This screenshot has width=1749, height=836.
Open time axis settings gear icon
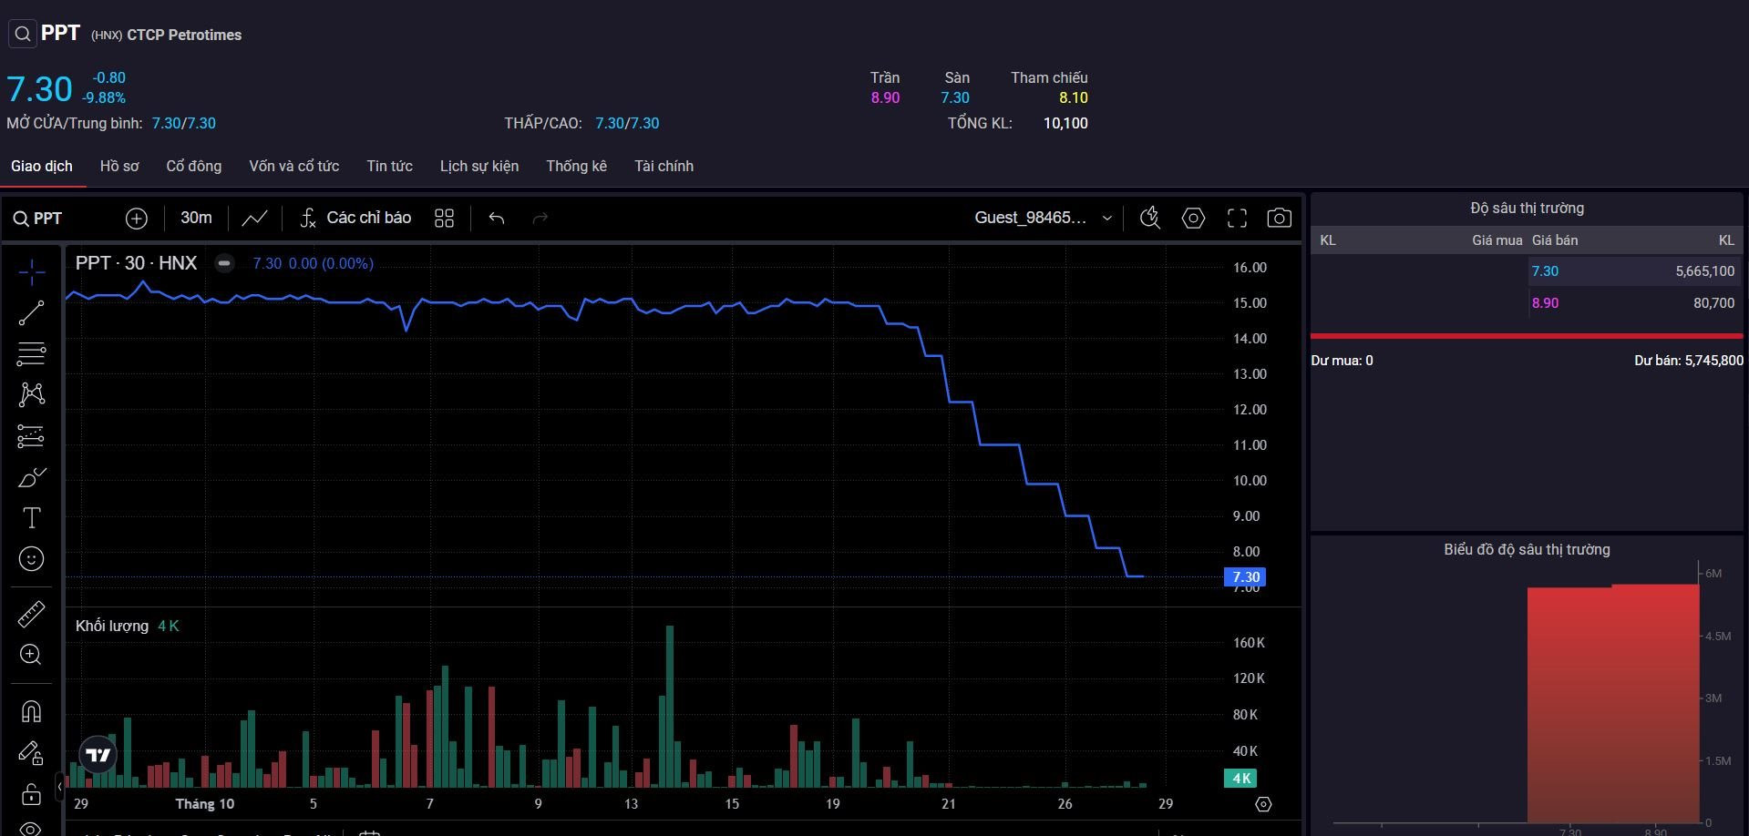coord(1263,804)
